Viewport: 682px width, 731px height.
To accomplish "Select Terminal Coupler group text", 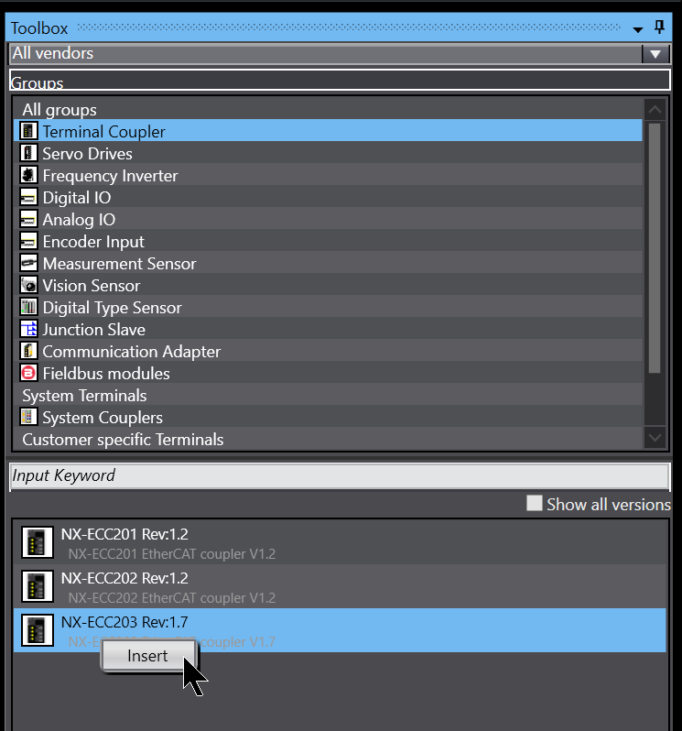I will pyautogui.click(x=103, y=132).
